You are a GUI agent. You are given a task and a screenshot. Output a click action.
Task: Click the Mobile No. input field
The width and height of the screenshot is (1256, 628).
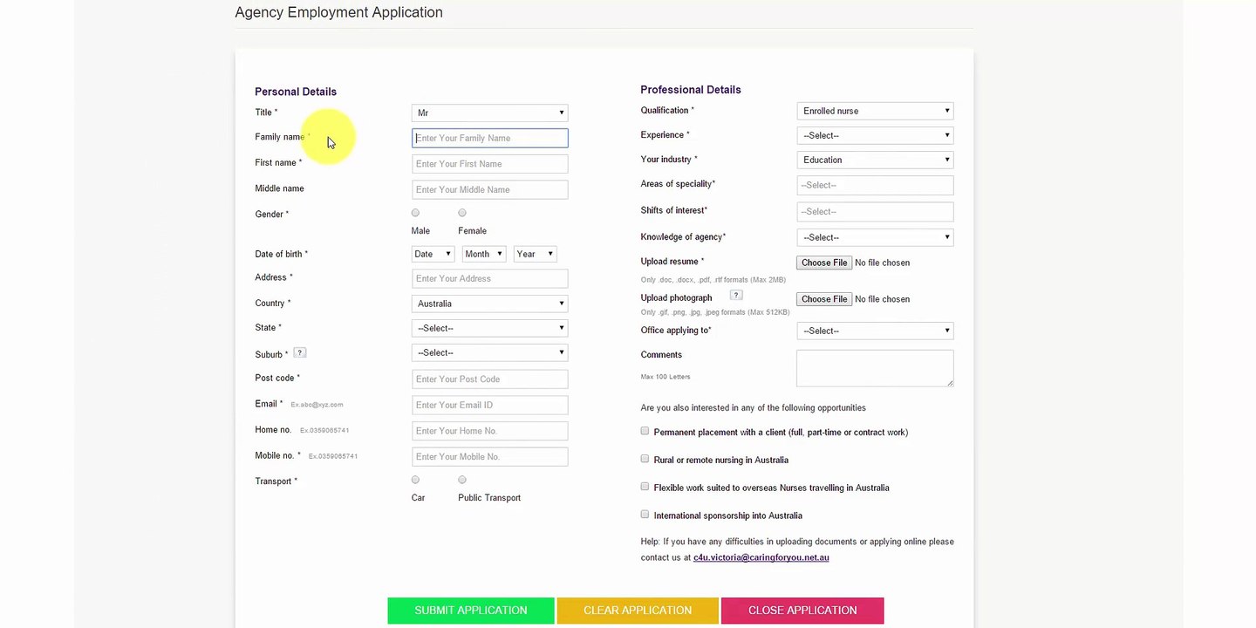click(x=490, y=456)
